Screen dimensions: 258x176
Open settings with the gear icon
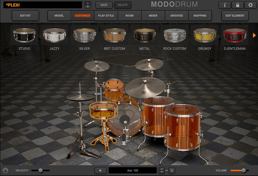(250, 5)
